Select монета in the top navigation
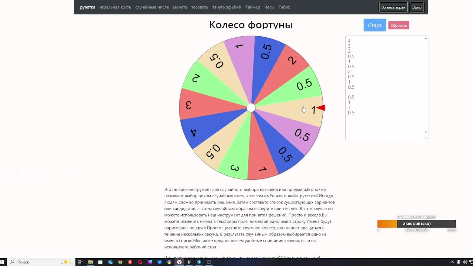Viewport: 473px width, 266px height. coord(180,7)
